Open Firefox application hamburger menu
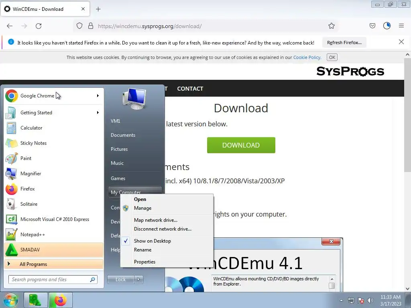This screenshot has height=308, width=411. (401, 26)
